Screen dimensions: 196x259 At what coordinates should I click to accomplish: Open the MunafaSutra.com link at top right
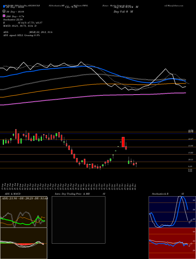[x=174, y=5]
